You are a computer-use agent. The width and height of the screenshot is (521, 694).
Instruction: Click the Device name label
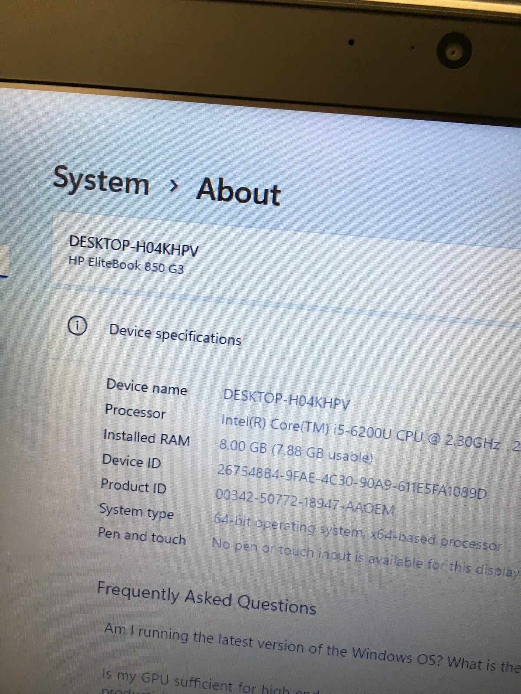pyautogui.click(x=147, y=387)
